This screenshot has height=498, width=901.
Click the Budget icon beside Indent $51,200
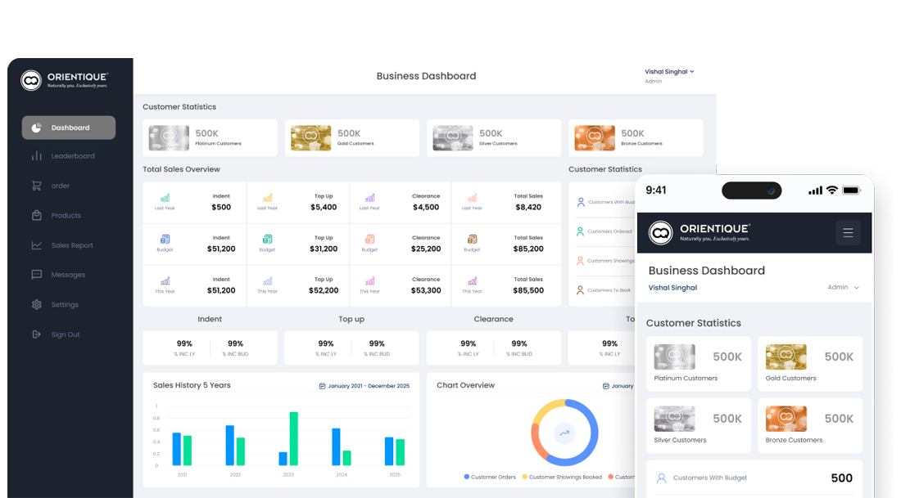165,240
